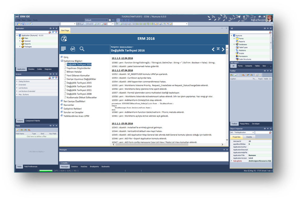Select the Reports node in Application tree
The image size is (302, 201).
click(27, 44)
